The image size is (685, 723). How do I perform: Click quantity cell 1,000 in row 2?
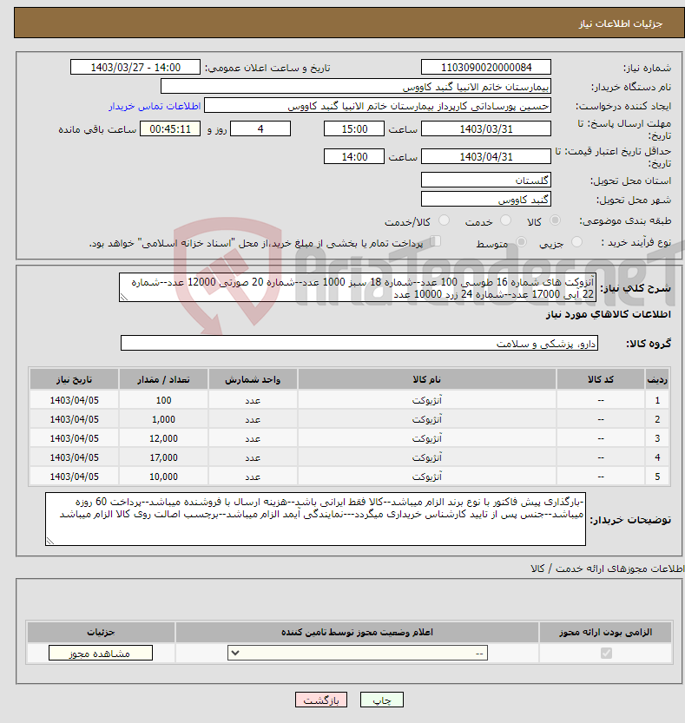point(163,419)
